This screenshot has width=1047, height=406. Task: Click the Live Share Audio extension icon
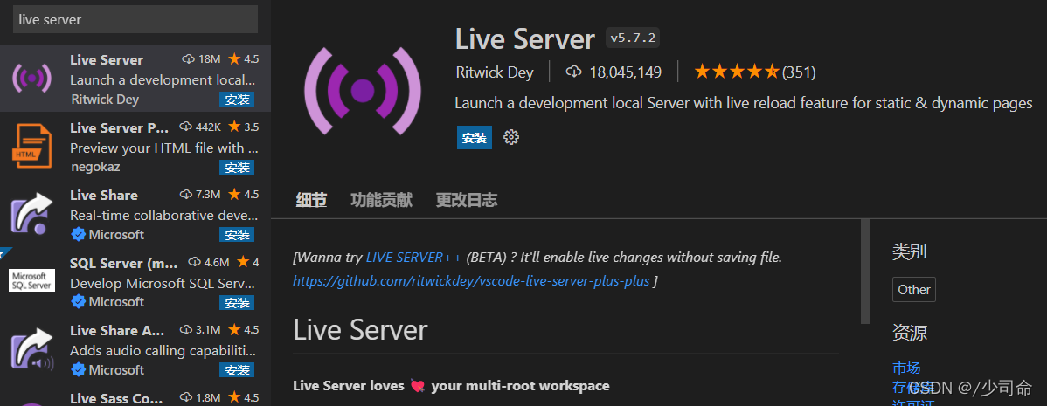pyautogui.click(x=32, y=348)
